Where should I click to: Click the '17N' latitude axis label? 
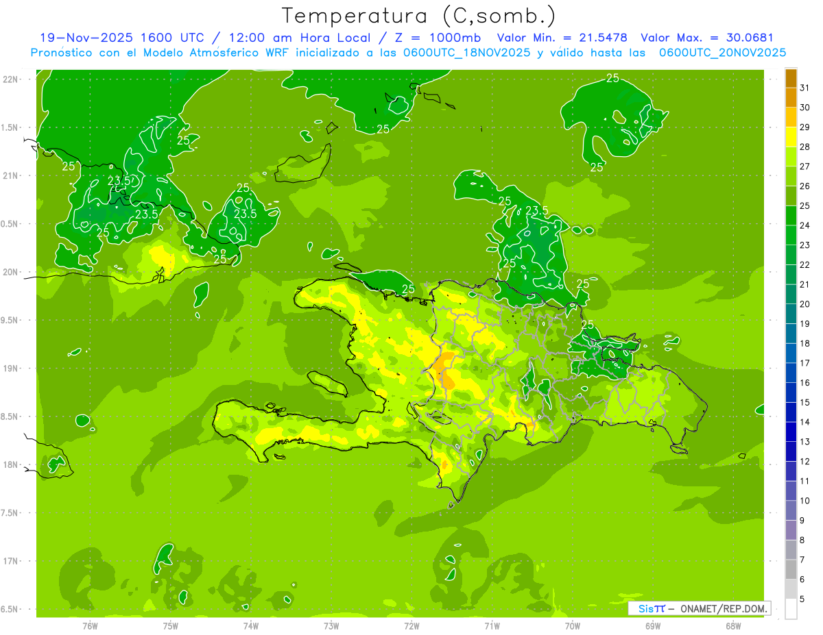coord(12,561)
